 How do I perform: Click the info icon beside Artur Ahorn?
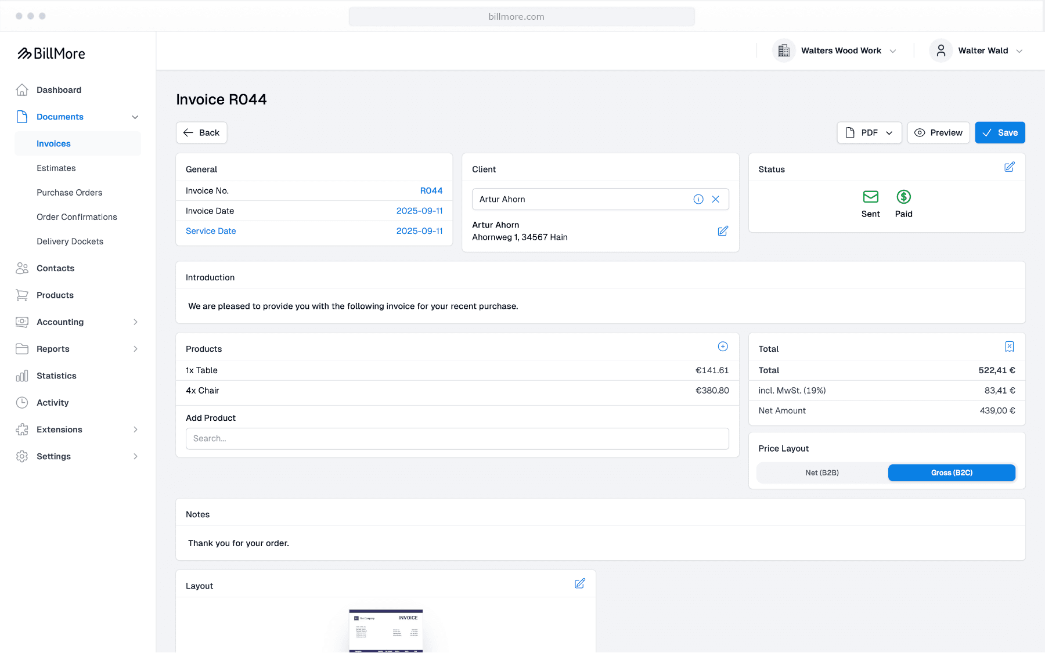(698, 199)
